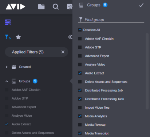Check Import Video files group
Image resolution: width=150 pixels, height=137 pixels.
(80, 108)
